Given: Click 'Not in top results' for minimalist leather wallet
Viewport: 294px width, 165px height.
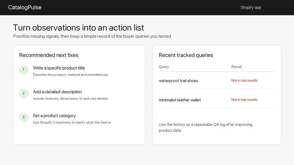Looking at the screenshot, I should [244, 100].
